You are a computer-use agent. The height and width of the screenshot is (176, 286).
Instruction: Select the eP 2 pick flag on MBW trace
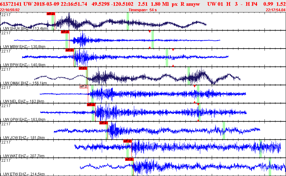[65, 32]
